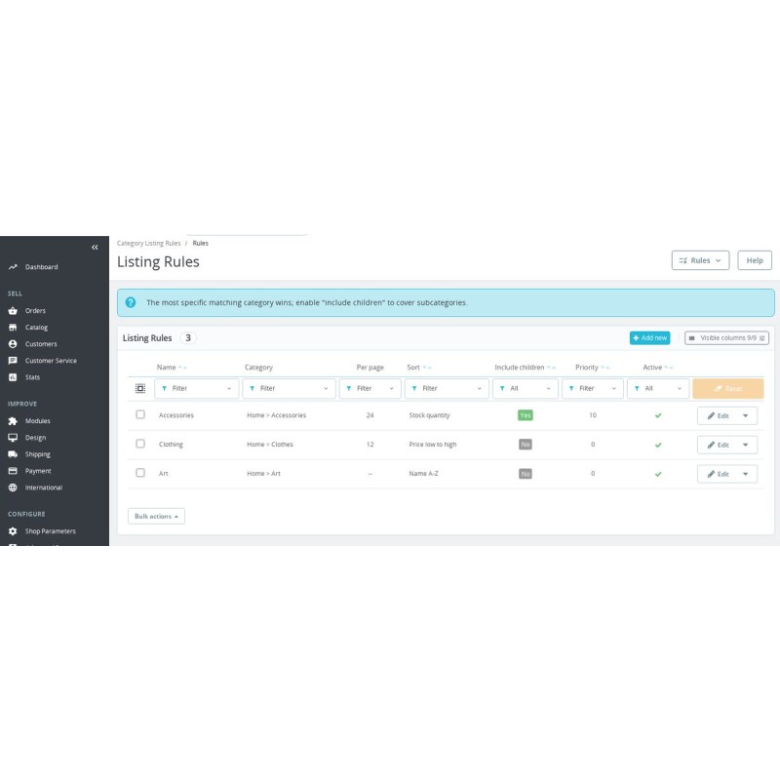Click the Home > Accessories category cell

pyautogui.click(x=277, y=415)
